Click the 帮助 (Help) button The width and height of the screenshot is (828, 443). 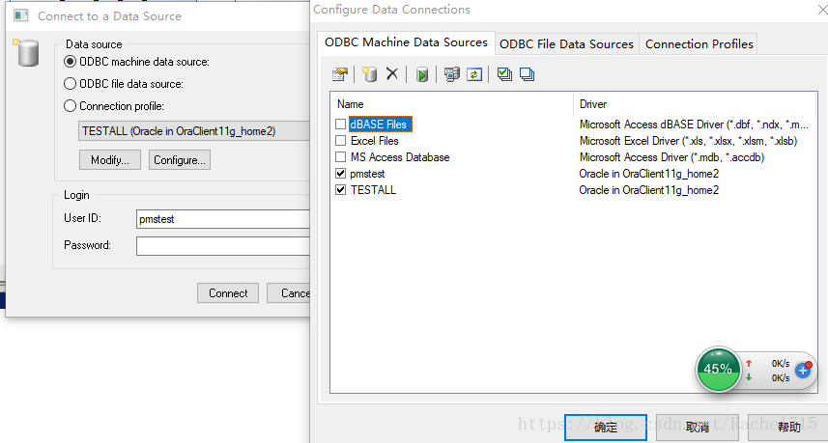click(x=788, y=428)
